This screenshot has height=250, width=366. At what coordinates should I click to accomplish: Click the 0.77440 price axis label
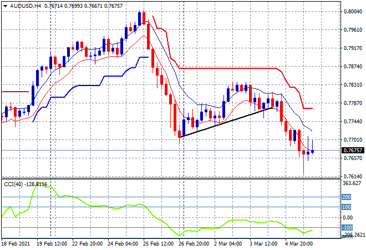(x=353, y=121)
